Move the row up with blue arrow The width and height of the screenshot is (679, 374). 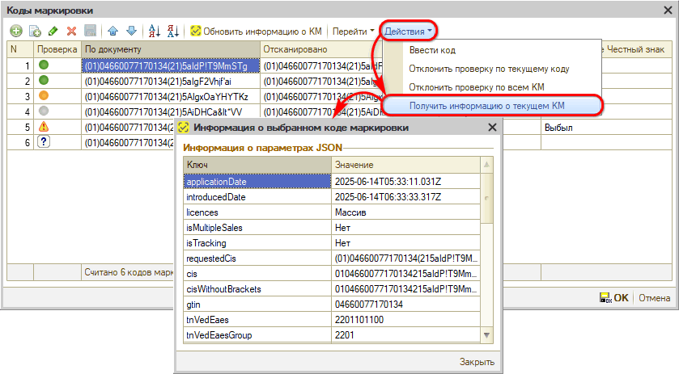click(113, 32)
